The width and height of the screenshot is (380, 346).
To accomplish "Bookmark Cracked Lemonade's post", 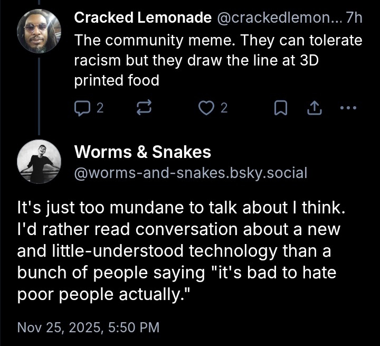I will [x=281, y=108].
